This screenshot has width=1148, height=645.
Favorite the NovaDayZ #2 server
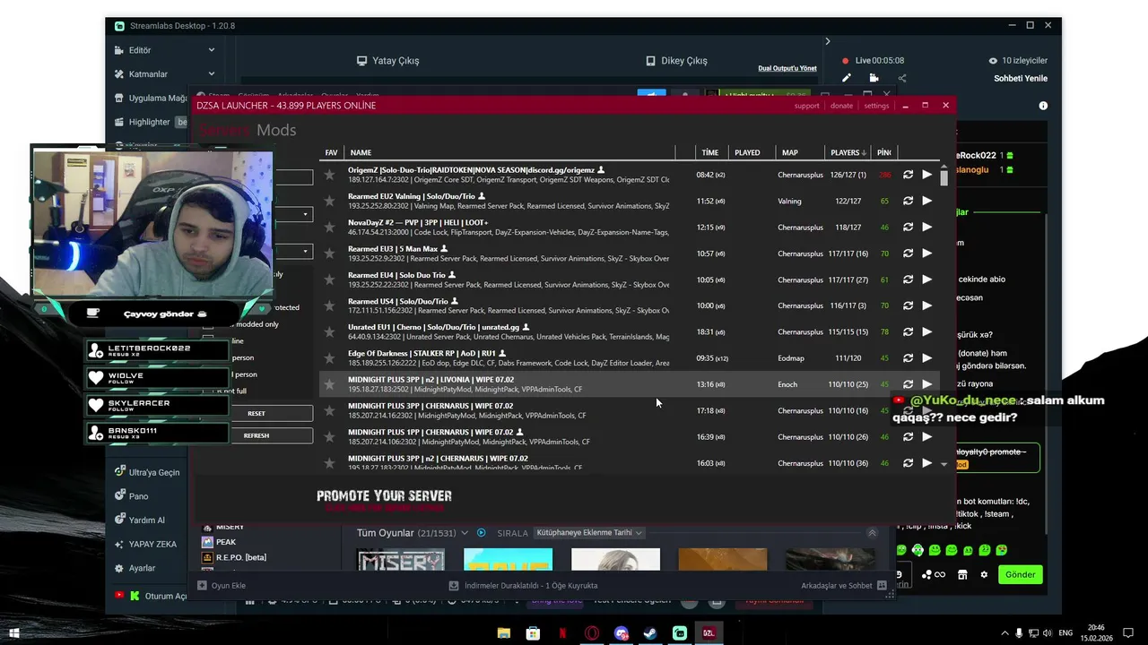tap(329, 228)
